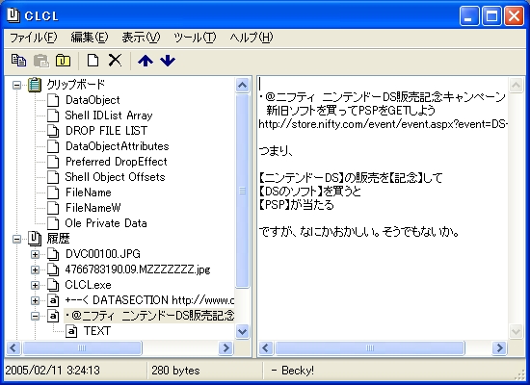Viewport: 530px width, 385px height.
Task: Collapse the @ニフティ history node
Action: click(x=35, y=316)
